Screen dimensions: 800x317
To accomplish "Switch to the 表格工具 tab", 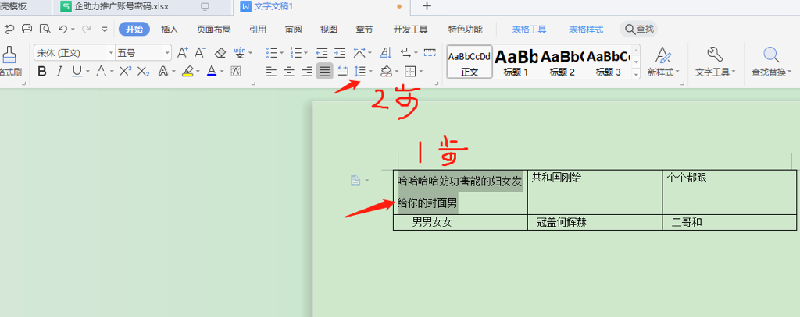I will click(x=530, y=30).
